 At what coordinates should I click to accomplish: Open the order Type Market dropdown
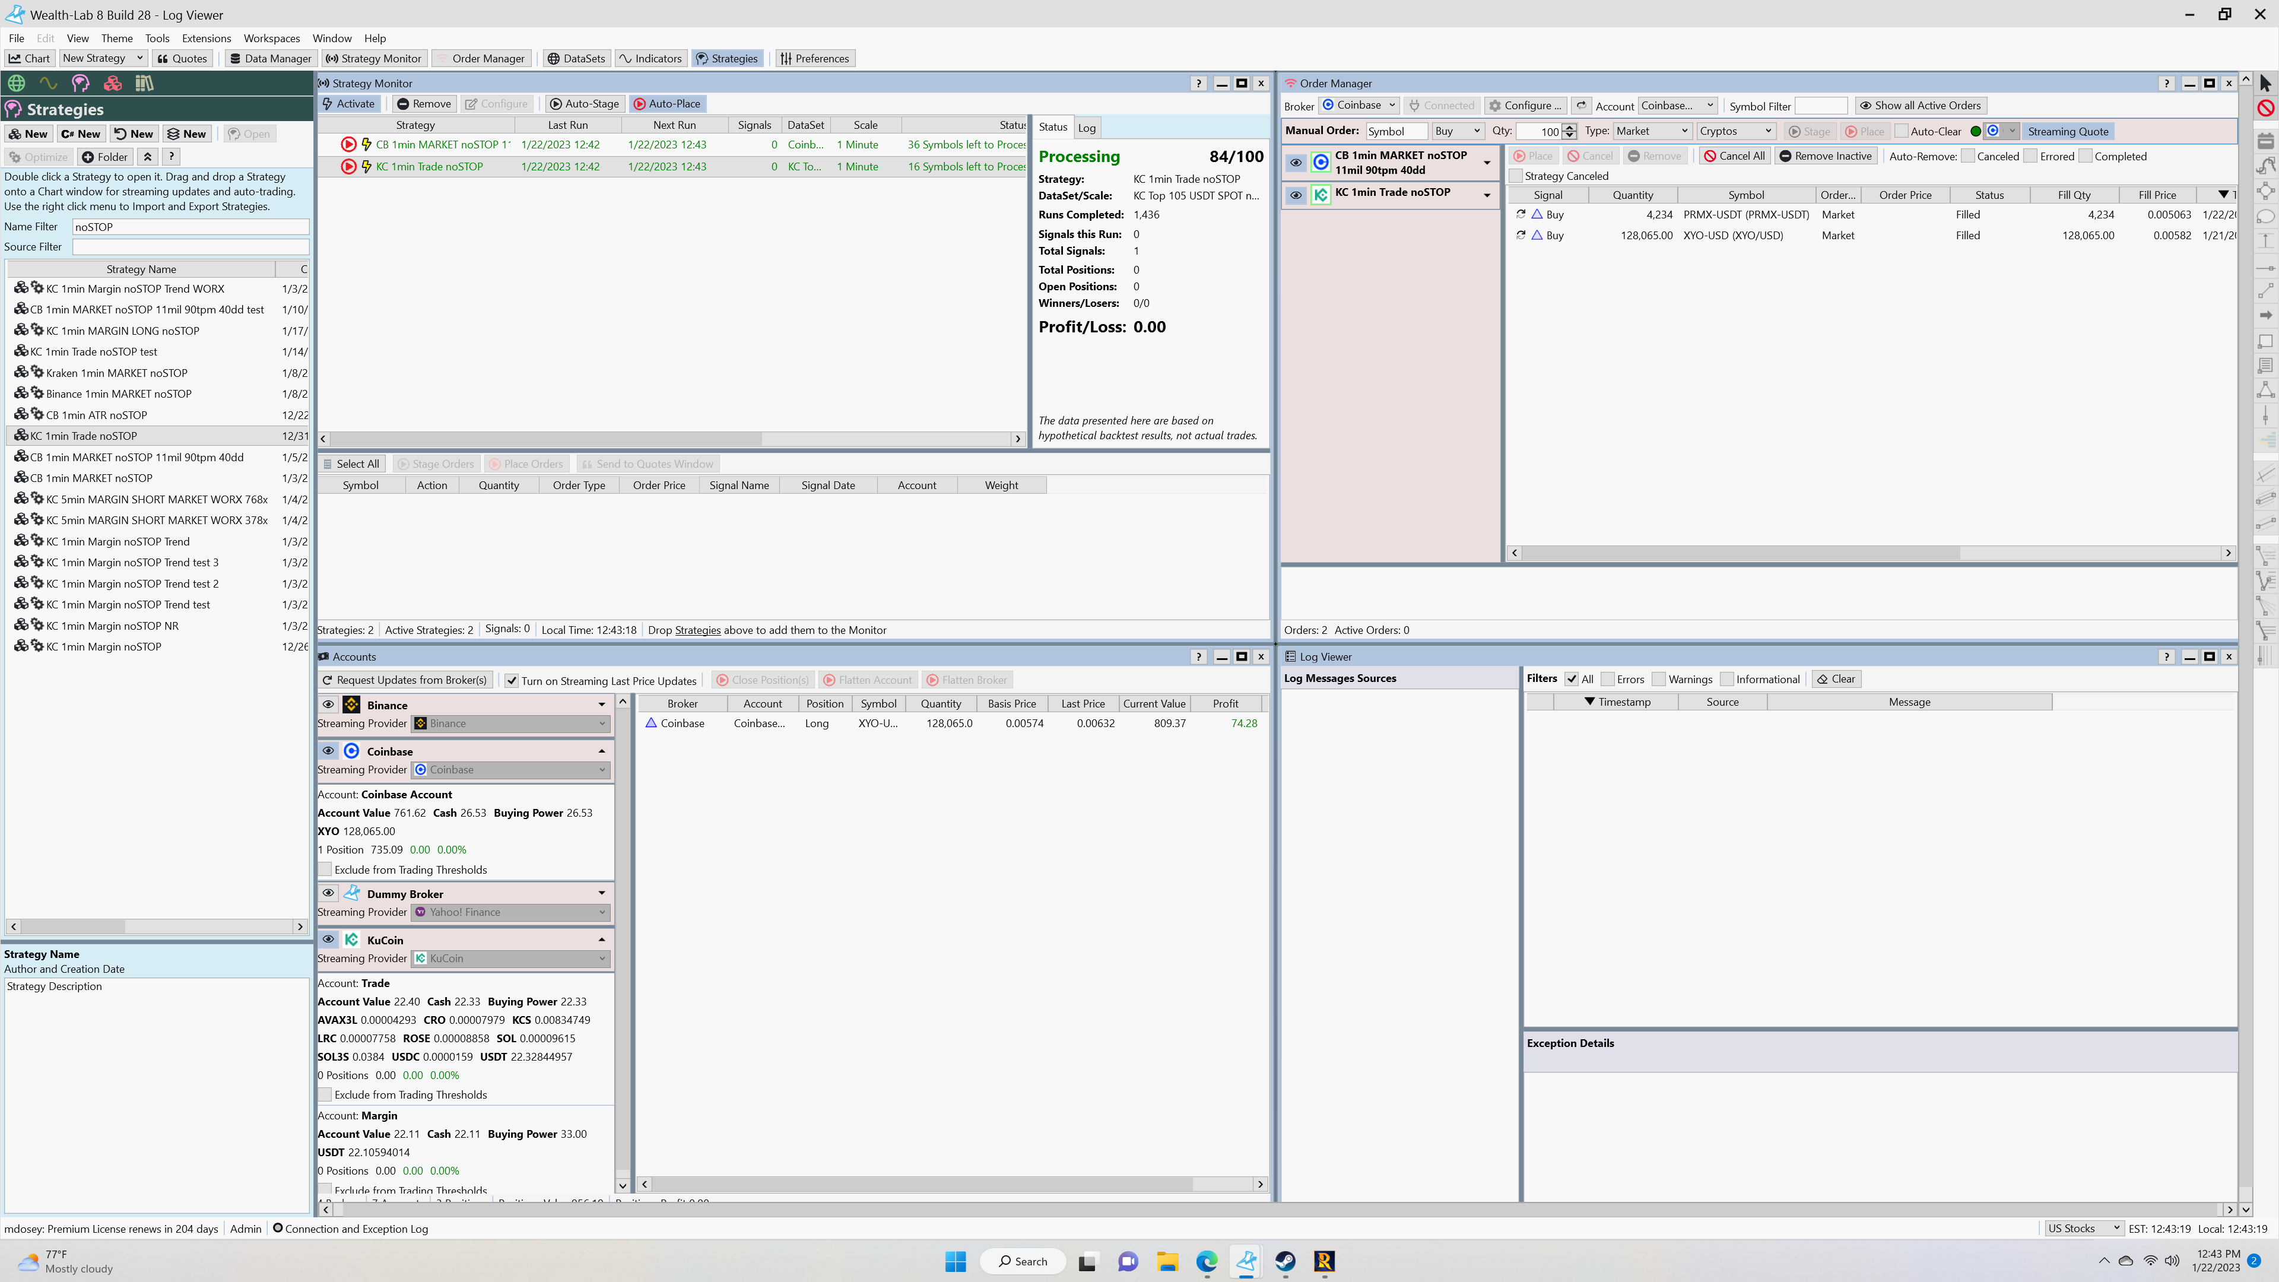(1652, 131)
